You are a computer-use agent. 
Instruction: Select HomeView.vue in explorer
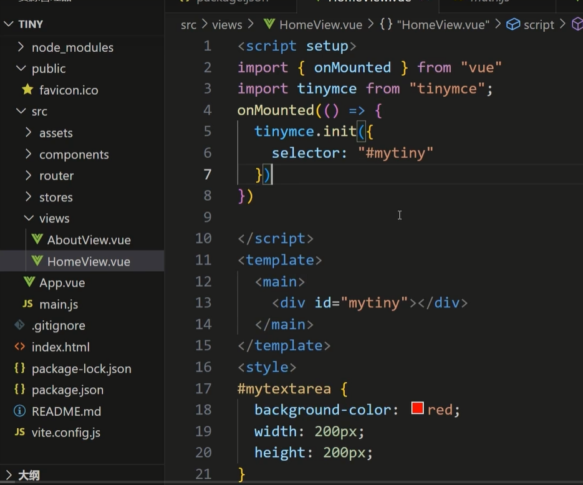click(x=89, y=261)
